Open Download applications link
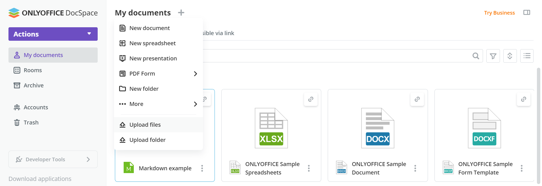This screenshot has width=542, height=186. pyautogui.click(x=40, y=179)
